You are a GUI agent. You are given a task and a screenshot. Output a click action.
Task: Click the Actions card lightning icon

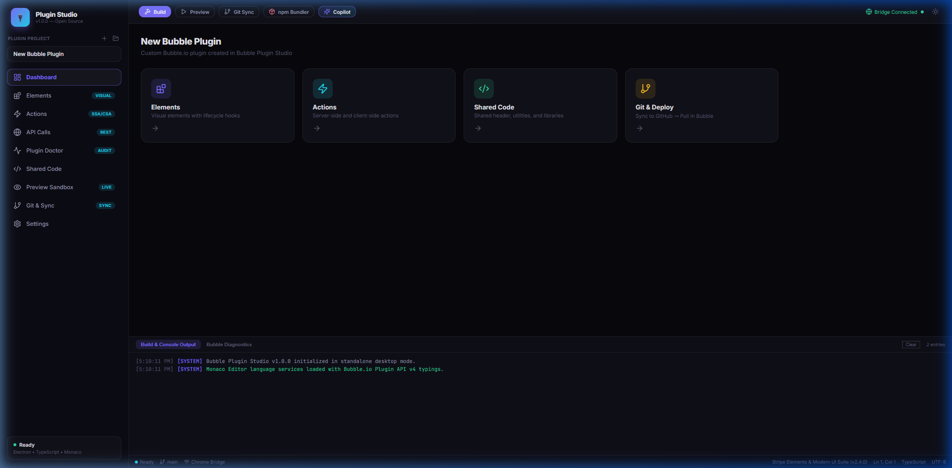click(323, 89)
